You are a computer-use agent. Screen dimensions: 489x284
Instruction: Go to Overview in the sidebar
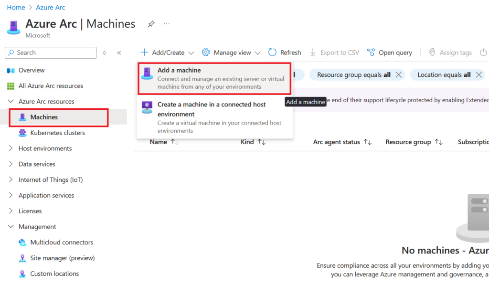coord(32,71)
